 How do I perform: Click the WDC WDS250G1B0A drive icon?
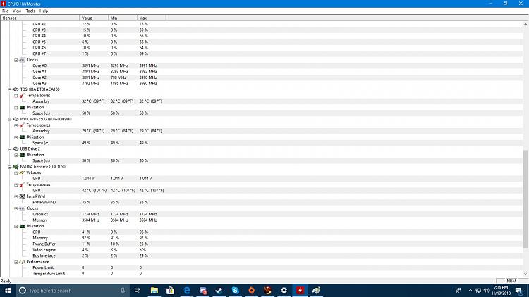click(x=16, y=119)
